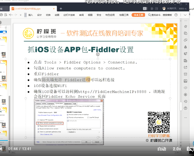Click the QR code image on the slide
This screenshot has height=156, width=194.
pyautogui.click(x=159, y=122)
